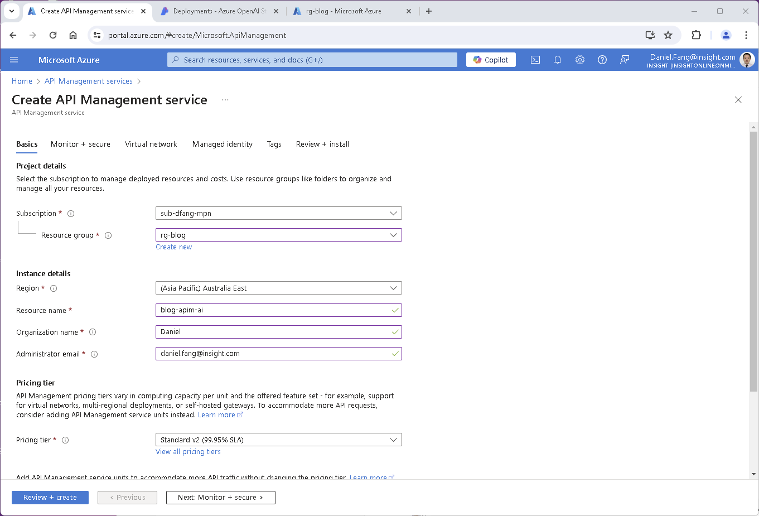This screenshot has width=759, height=516.
Task: Open View all pricing tiers link
Action: (x=188, y=452)
